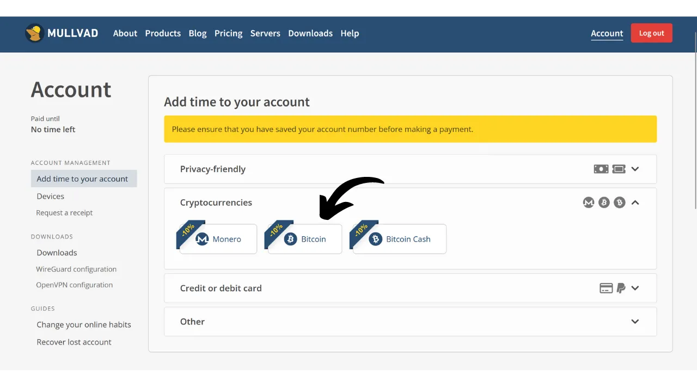Go to Servers in top navigation
The width and height of the screenshot is (697, 387).
click(x=265, y=33)
